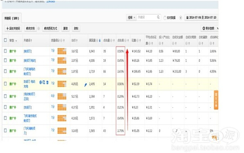
Task: Open keyword link in the 3.67元 row
Action: [x=28, y=51]
